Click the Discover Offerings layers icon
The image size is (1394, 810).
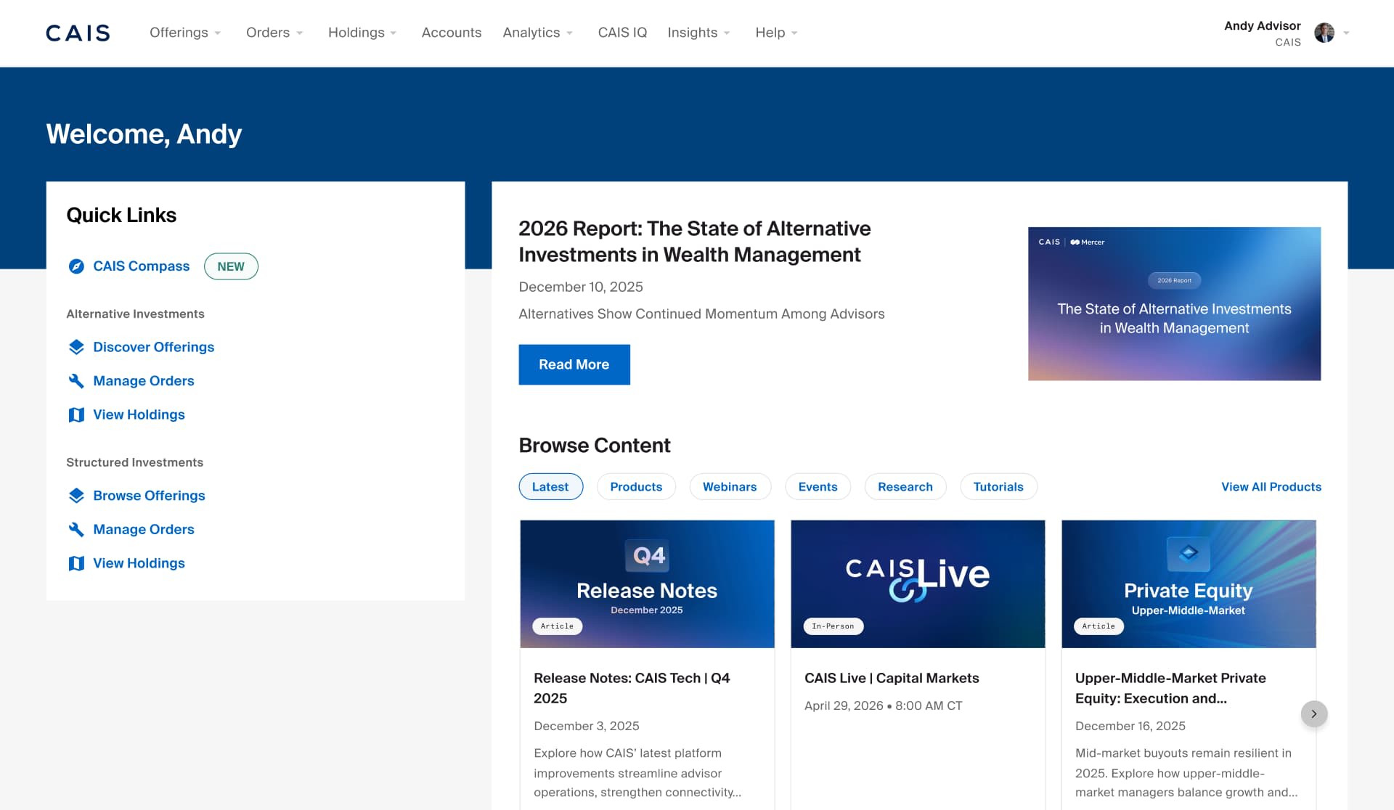[76, 347]
